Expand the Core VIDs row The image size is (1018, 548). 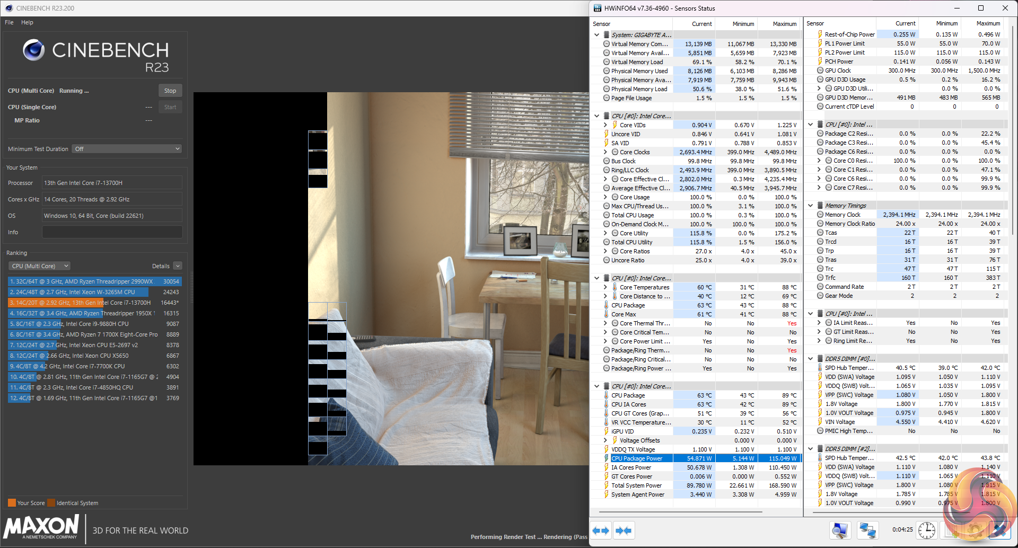(x=605, y=125)
